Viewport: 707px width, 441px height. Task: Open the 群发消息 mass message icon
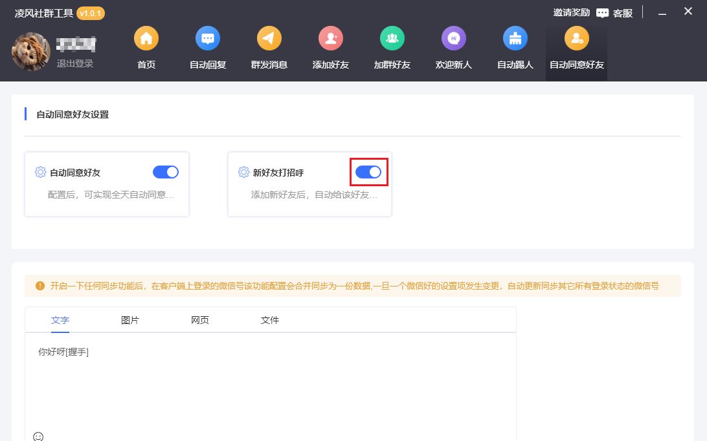pos(269,38)
